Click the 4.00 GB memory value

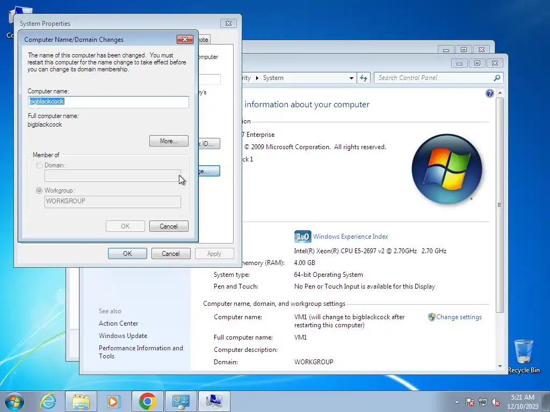pyautogui.click(x=305, y=263)
